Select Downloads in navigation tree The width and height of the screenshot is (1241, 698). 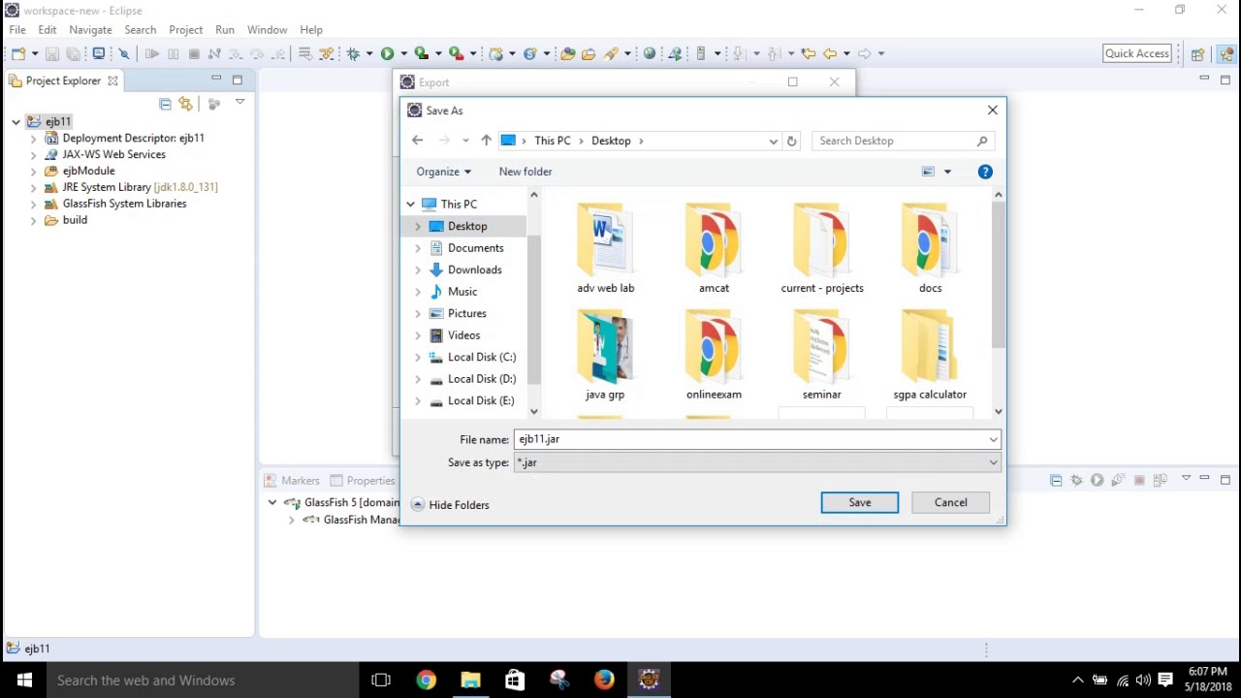[474, 270]
